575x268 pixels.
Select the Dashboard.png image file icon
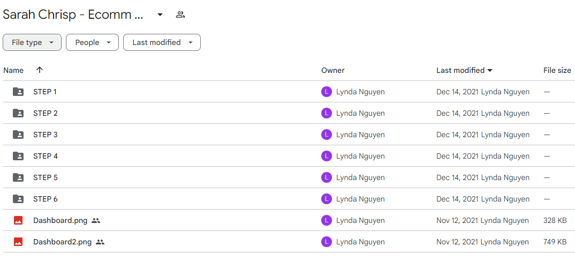pyautogui.click(x=18, y=220)
